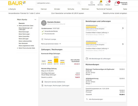Click the search magnifier icon
Image resolution: width=138 pixels, height=106 pixels.
coord(79,3)
